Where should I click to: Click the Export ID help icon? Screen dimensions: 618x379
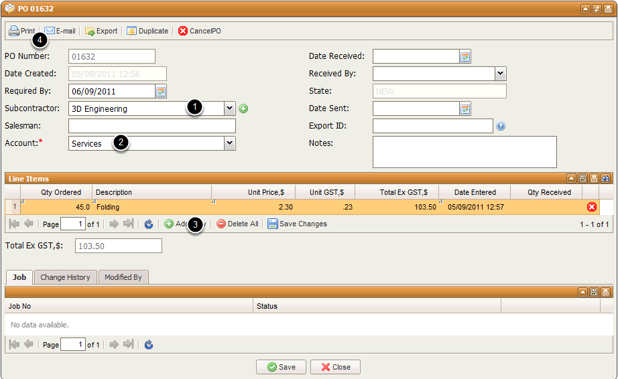pyautogui.click(x=501, y=126)
